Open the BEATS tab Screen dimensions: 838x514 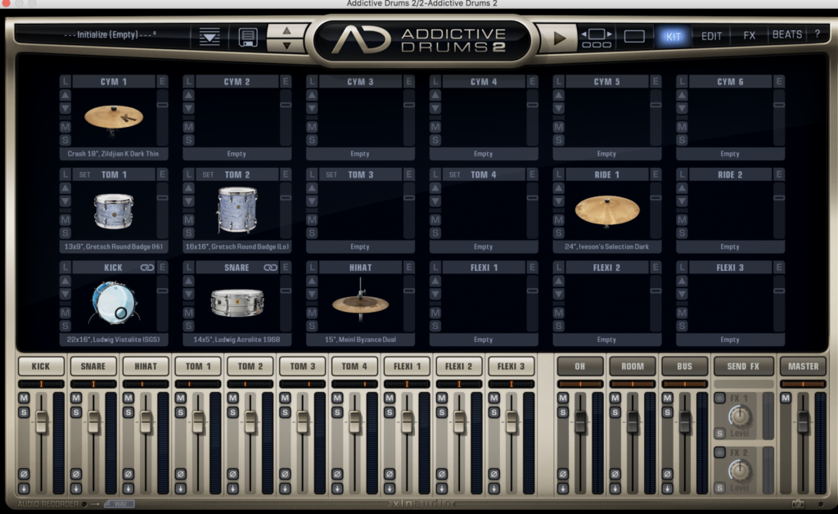click(786, 35)
